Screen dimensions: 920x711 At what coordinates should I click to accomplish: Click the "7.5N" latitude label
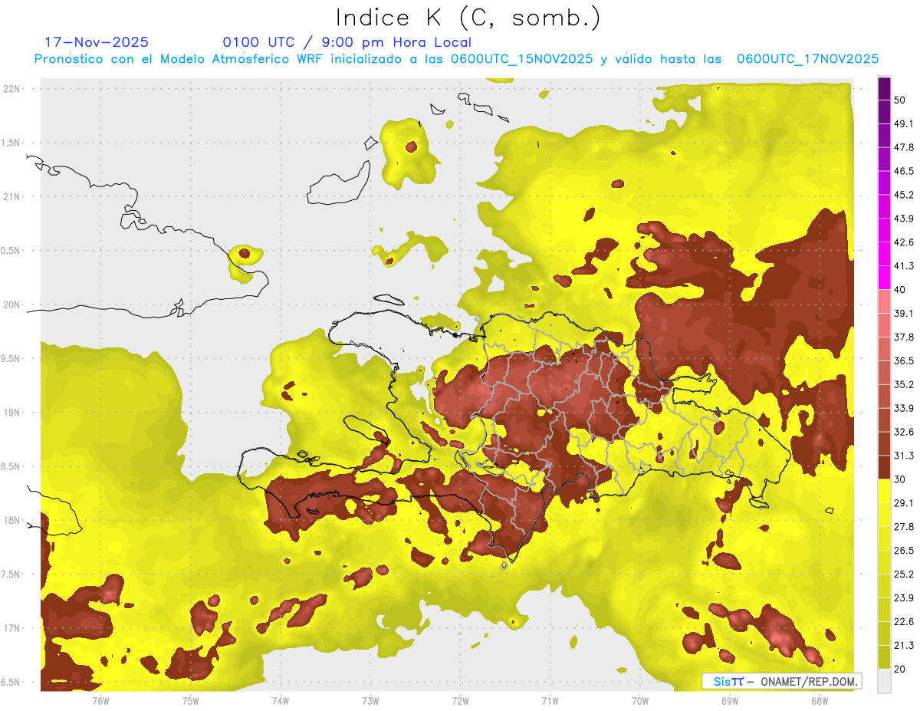click(x=11, y=574)
